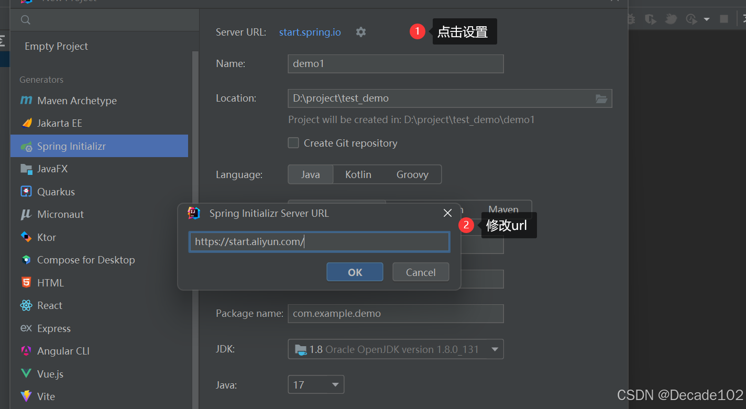Select Spring Initializr generator

[x=99, y=146]
